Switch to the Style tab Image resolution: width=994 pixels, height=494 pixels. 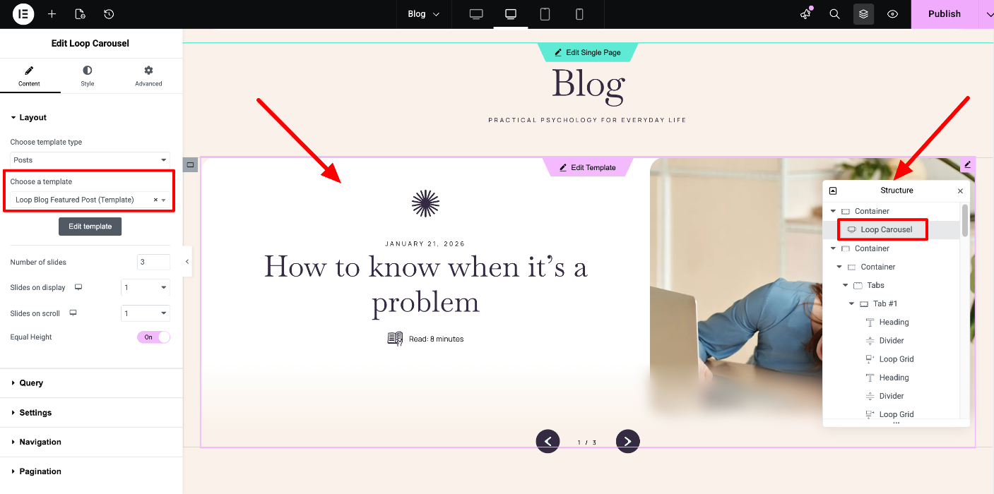[x=87, y=76]
